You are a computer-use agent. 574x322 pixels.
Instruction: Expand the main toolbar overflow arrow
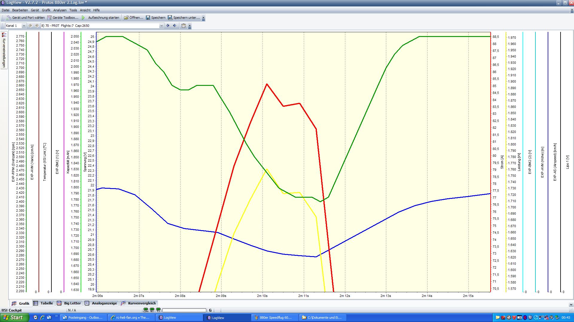click(x=203, y=18)
